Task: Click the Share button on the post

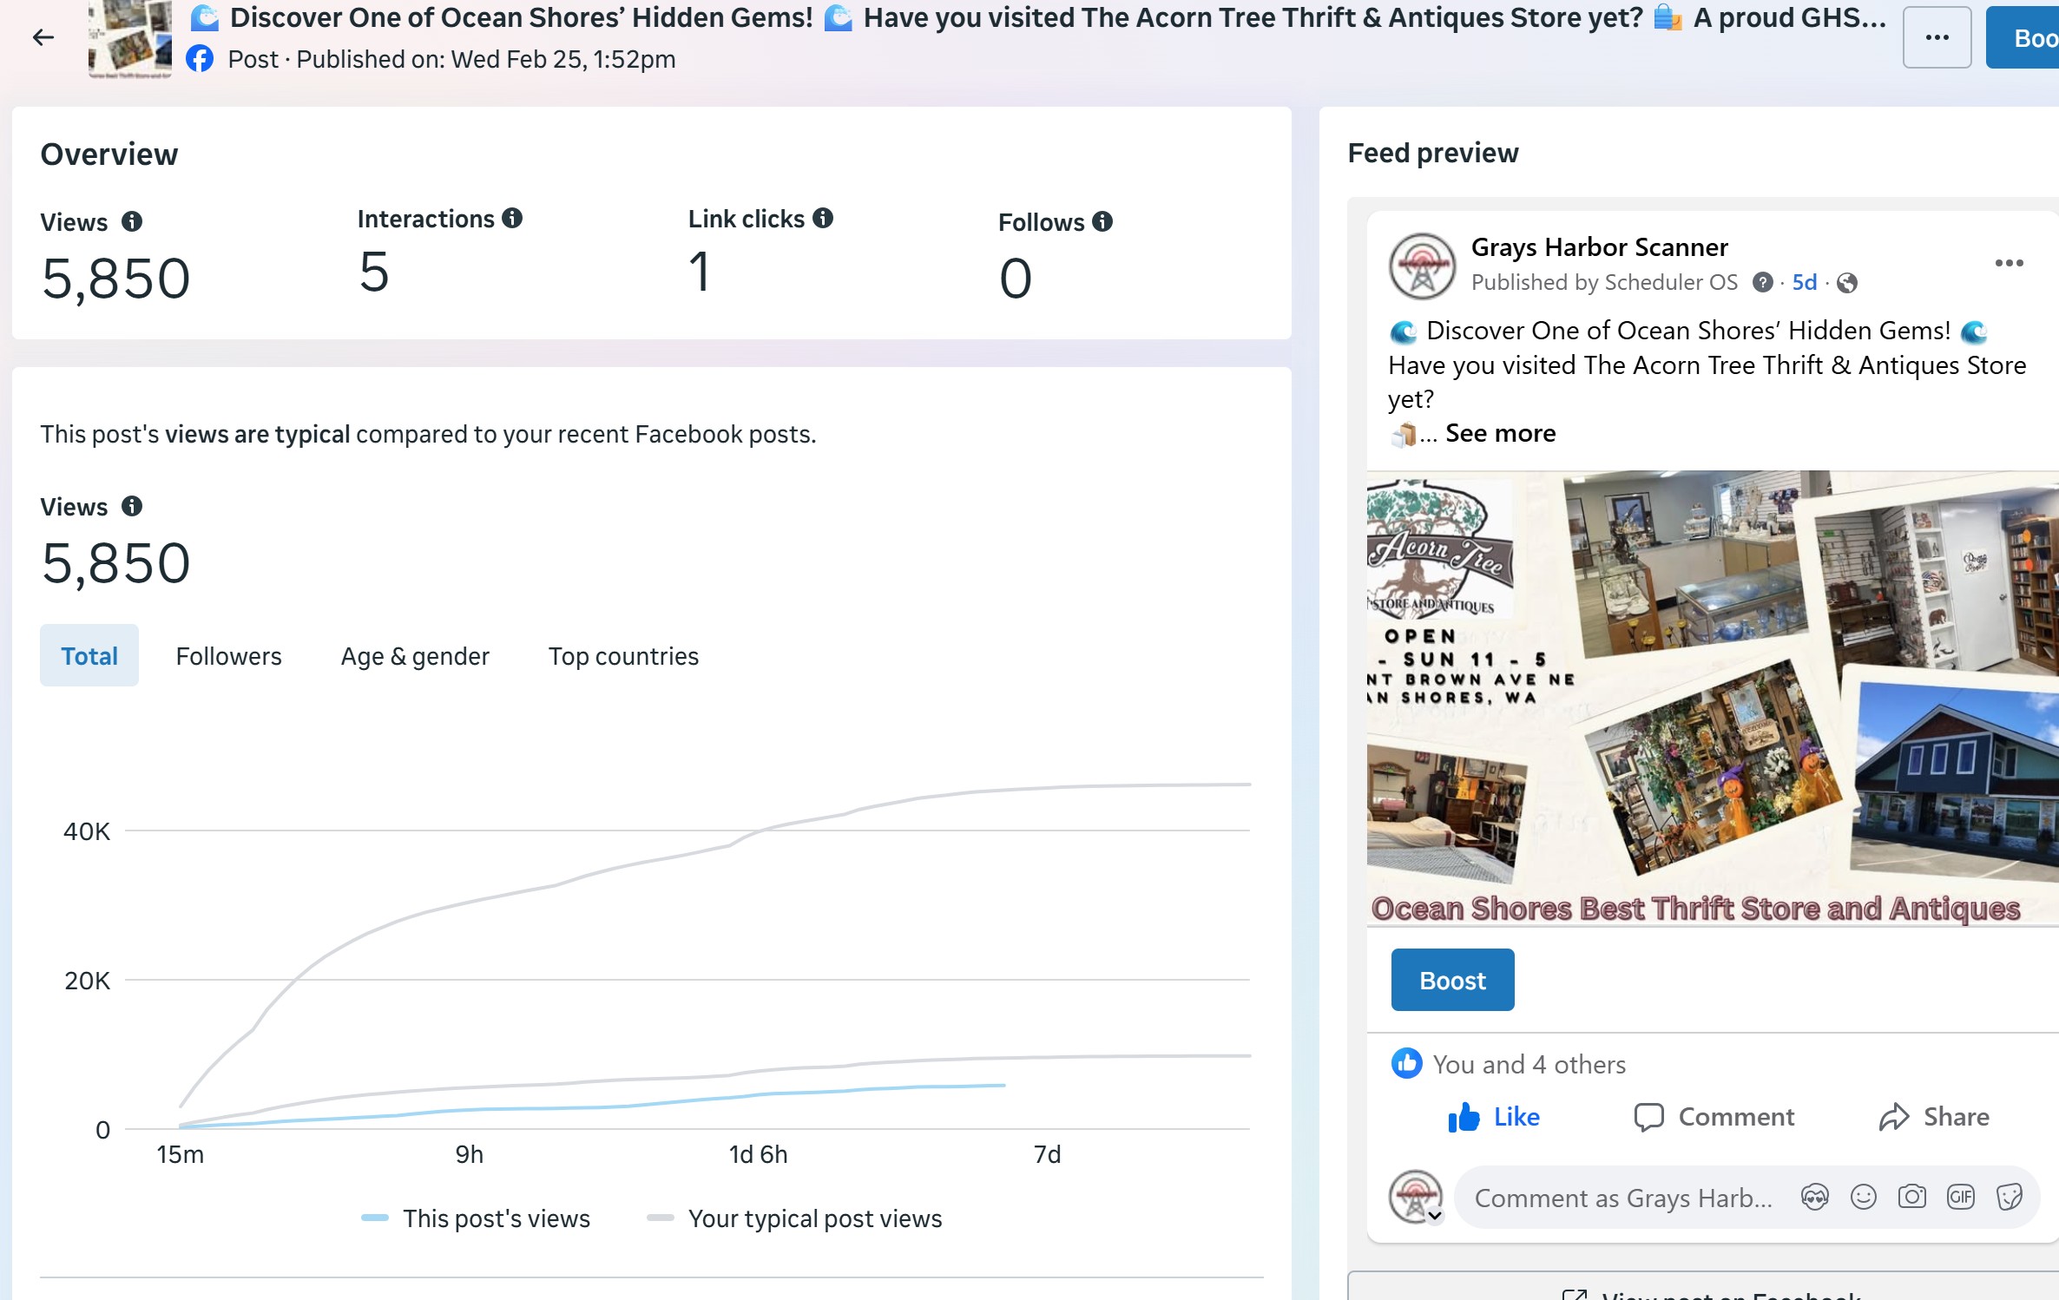Action: [x=1934, y=1117]
